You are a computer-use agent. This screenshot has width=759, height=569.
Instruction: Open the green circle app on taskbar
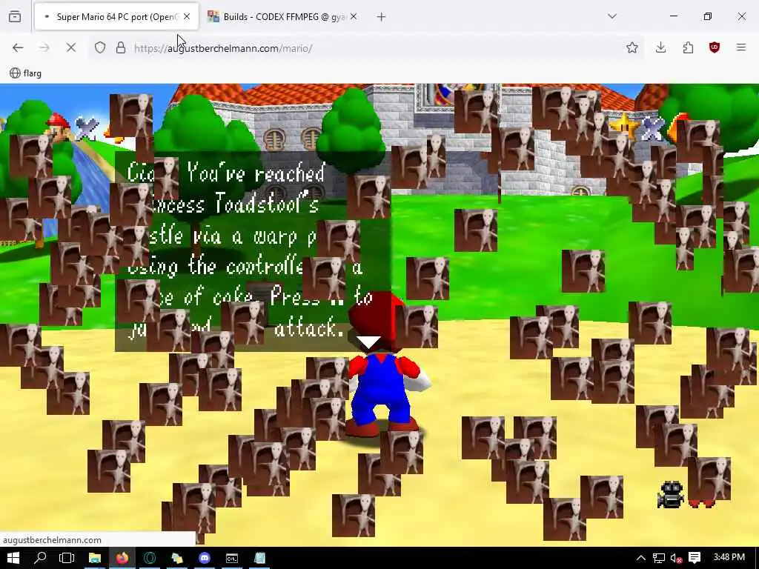point(150,558)
